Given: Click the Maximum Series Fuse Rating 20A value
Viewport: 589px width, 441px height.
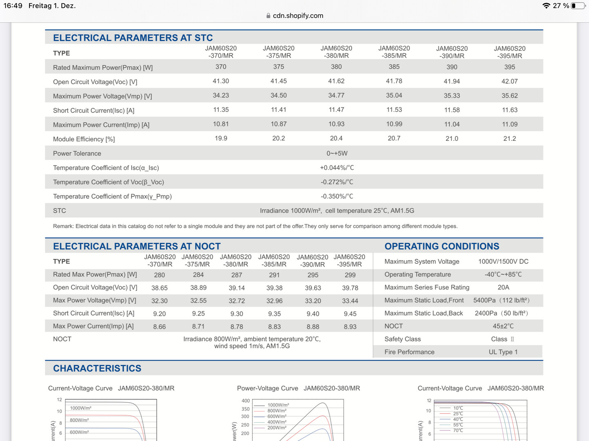Looking at the screenshot, I should 504,287.
